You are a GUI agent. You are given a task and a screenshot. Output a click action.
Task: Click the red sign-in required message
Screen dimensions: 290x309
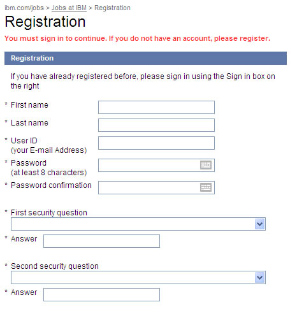137,38
